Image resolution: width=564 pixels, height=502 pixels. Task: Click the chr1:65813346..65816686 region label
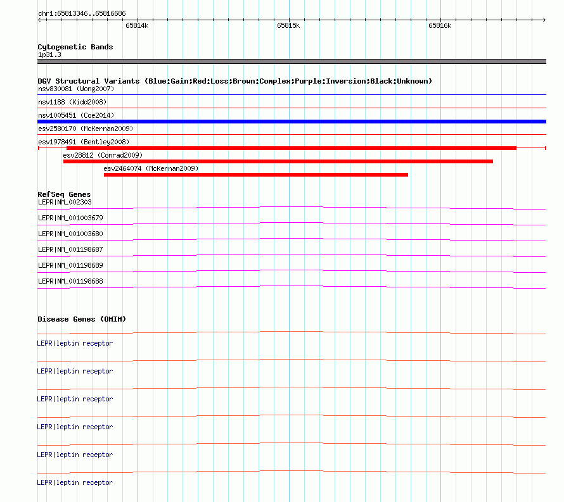(x=82, y=14)
